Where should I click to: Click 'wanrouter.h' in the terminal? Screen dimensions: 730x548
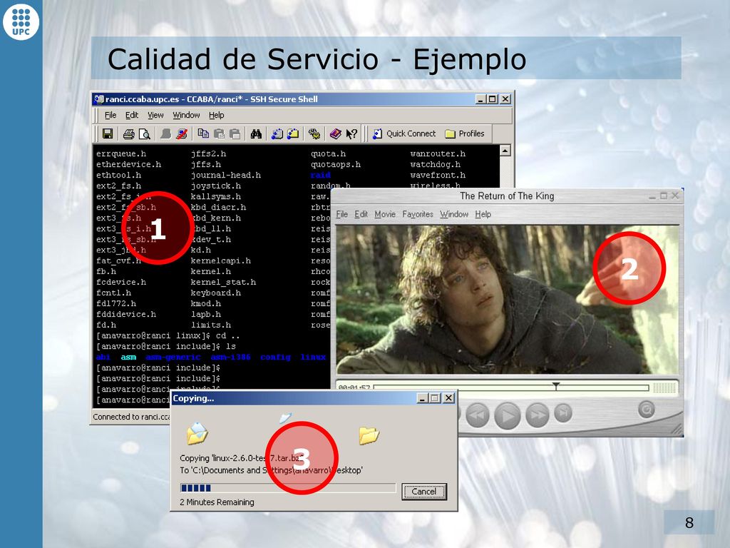438,154
